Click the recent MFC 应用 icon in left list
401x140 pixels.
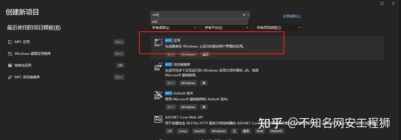pos(10,42)
